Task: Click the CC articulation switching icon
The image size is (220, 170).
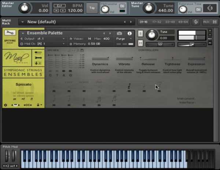Action: (x=27, y=105)
